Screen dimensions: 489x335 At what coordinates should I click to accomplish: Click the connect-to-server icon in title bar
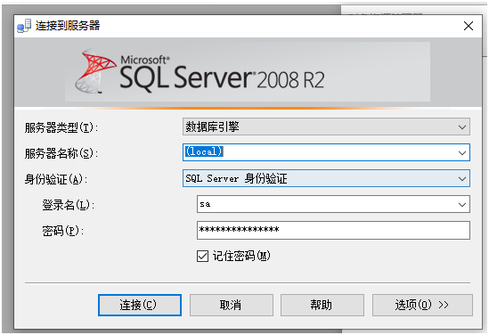pyautogui.click(x=24, y=26)
